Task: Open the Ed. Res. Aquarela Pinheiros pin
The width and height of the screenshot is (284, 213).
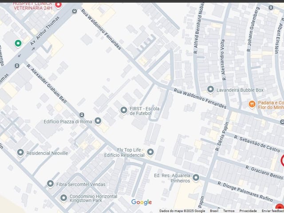Action: (196, 177)
